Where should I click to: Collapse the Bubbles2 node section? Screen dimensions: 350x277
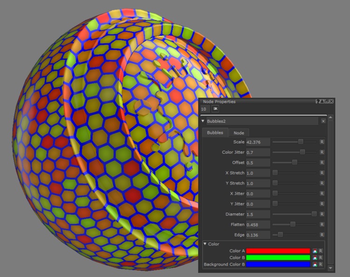203,121
